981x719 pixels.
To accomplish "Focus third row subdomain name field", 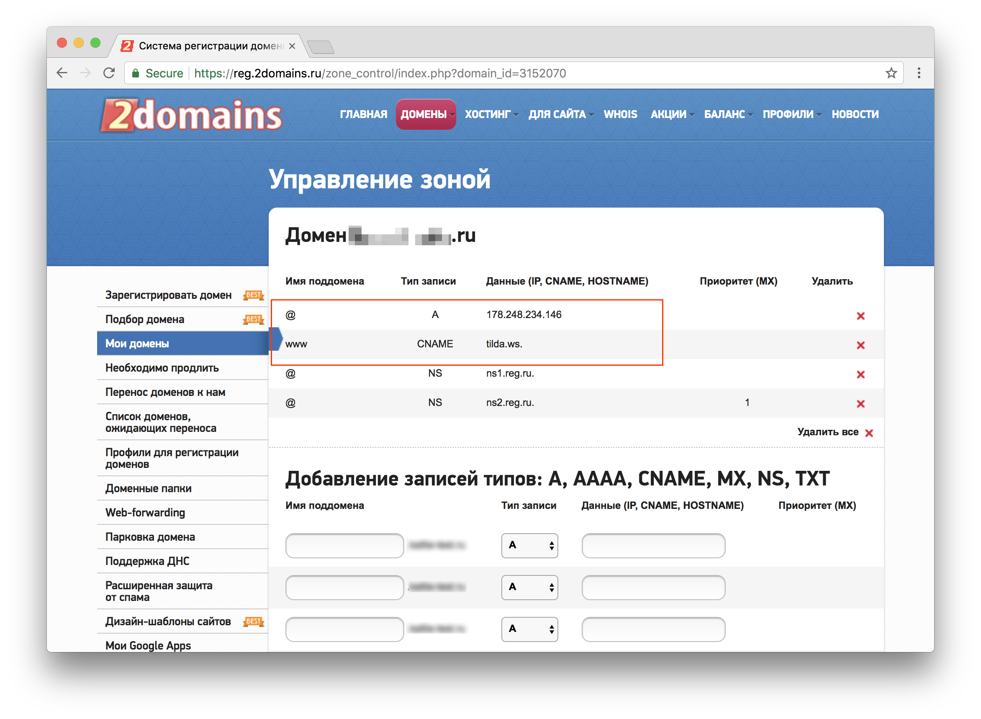I will pos(344,629).
